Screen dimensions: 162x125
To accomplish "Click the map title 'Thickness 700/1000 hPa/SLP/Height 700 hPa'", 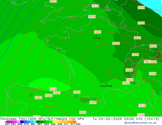I will [x=42, y=119].
